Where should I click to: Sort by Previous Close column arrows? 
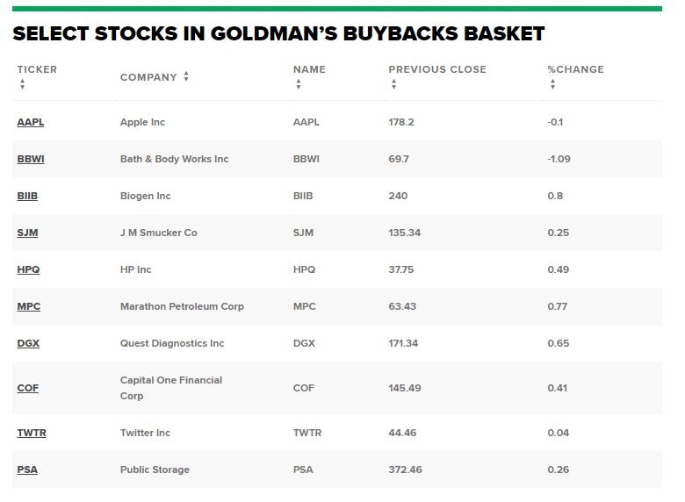pyautogui.click(x=393, y=84)
